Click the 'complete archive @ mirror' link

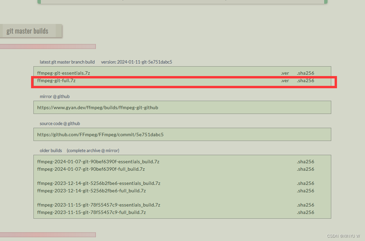[x=93, y=150]
